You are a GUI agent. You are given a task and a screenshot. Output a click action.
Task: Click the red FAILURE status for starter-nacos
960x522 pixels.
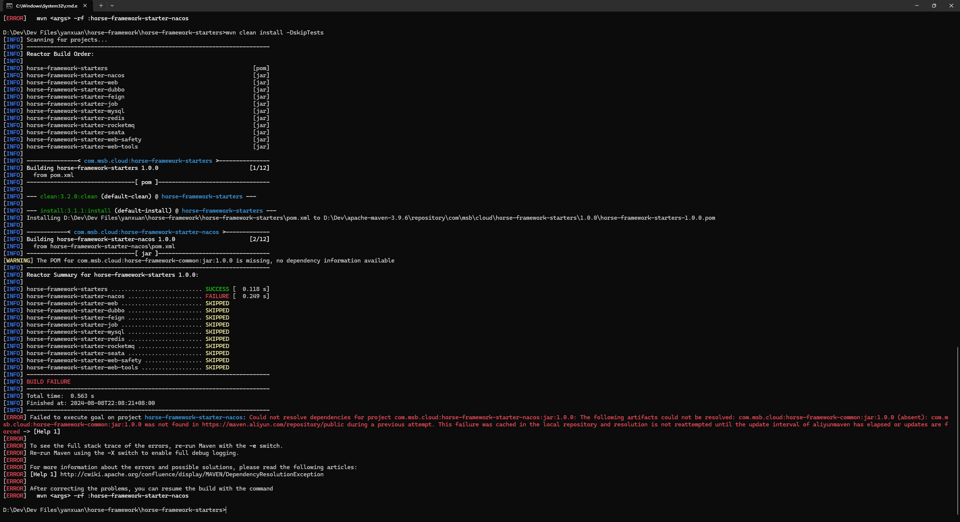pos(217,296)
